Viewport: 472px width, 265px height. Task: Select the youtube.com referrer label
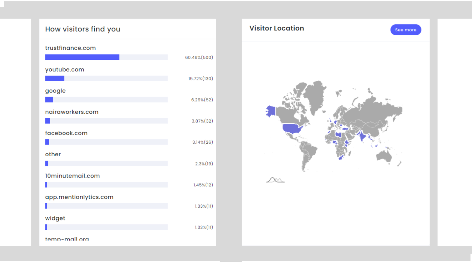65,69
